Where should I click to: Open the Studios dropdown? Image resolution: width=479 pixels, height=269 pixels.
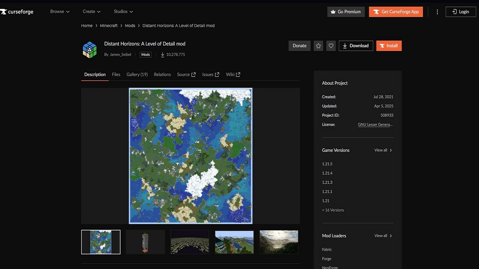[x=123, y=12]
